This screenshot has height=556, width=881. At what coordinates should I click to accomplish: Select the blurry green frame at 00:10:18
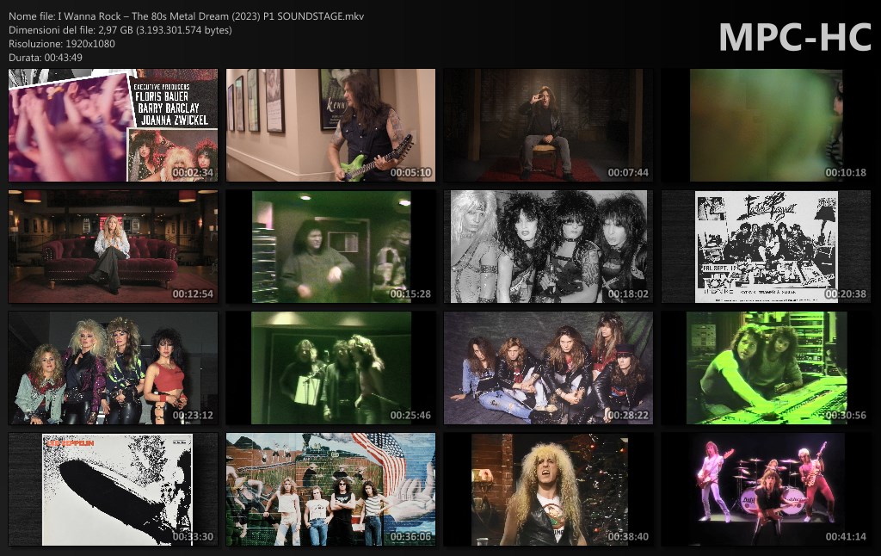766,126
